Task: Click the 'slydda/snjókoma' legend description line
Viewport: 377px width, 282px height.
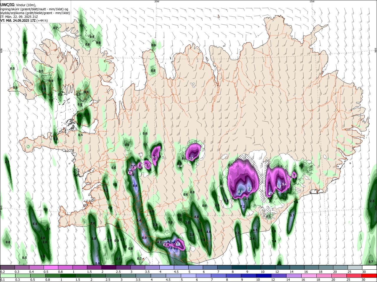Action: pyautogui.click(x=35, y=13)
